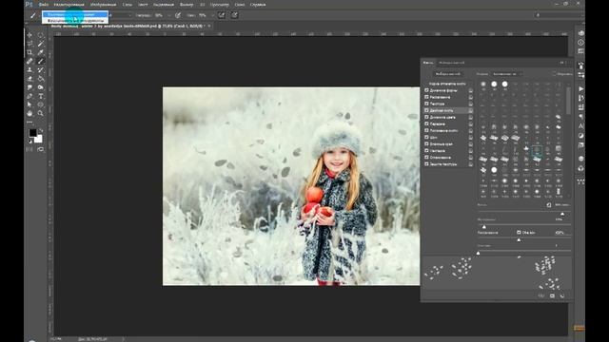Select the History Brush tool

[x=40, y=70]
